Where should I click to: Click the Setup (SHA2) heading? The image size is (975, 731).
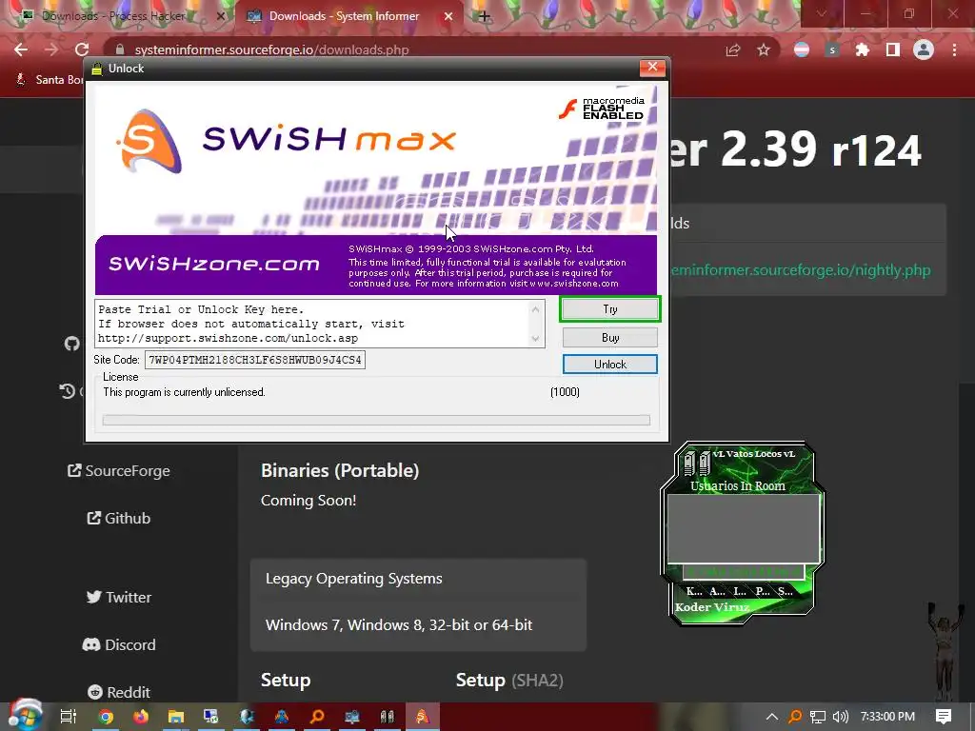(509, 680)
